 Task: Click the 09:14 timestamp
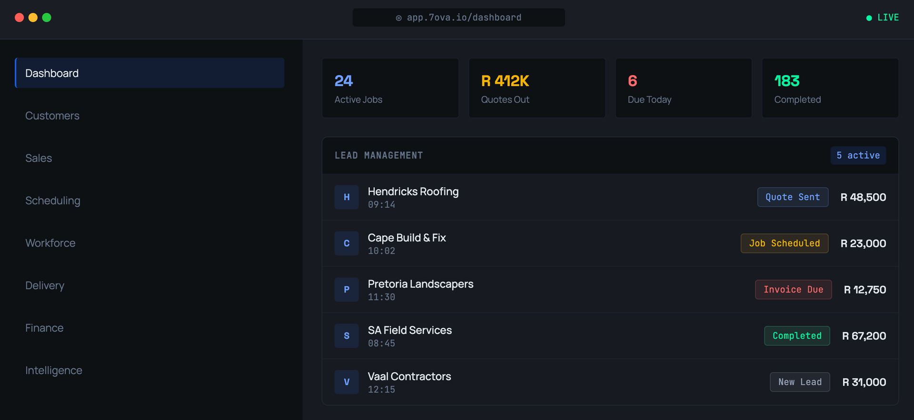click(x=381, y=205)
